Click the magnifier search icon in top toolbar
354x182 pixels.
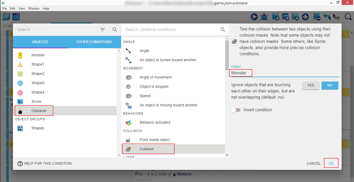(348, 17)
